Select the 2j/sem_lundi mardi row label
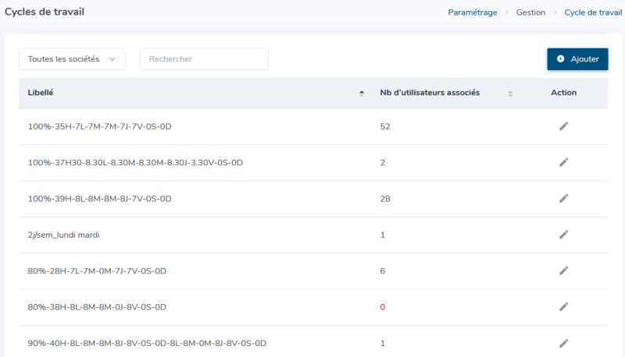The height and width of the screenshot is (357, 625). point(64,235)
